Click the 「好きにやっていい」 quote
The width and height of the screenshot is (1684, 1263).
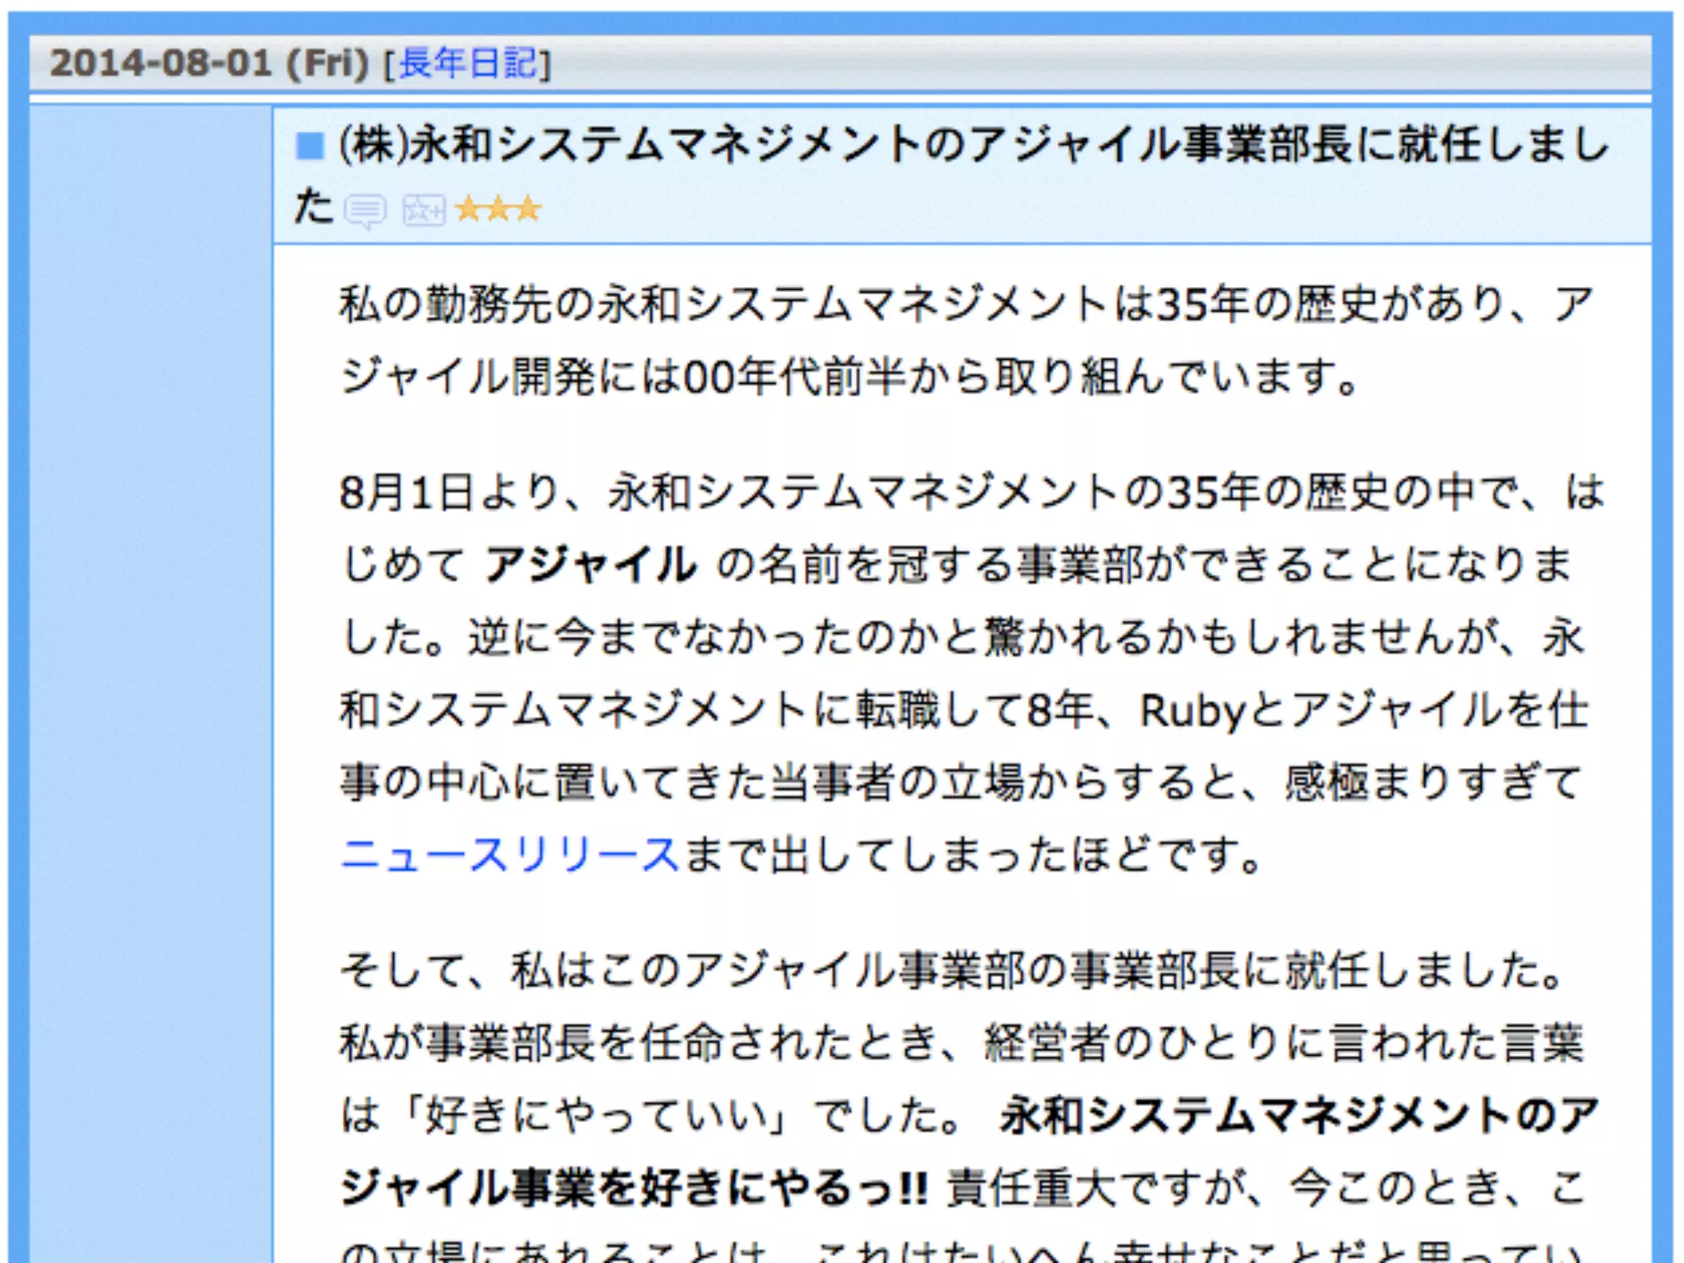coord(592,1116)
